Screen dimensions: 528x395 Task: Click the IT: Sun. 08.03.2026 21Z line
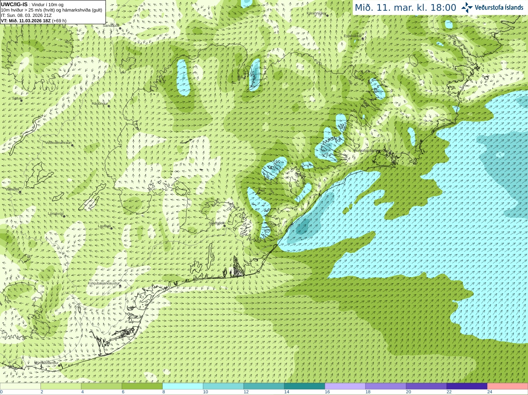[26, 15]
